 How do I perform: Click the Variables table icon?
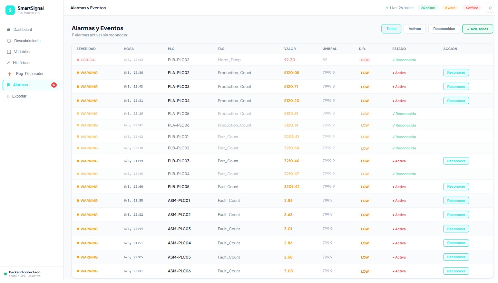pyautogui.click(x=9, y=52)
